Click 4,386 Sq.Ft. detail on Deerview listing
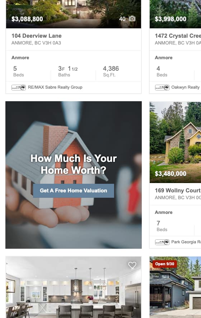Viewport: 201px width, 318px height. click(111, 71)
